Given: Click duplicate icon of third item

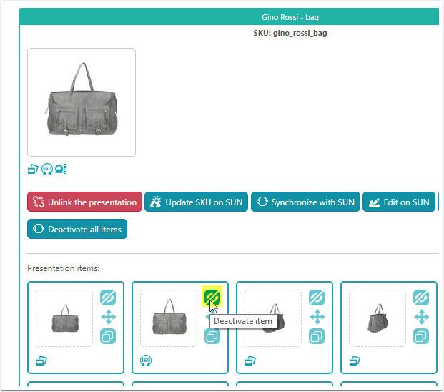Looking at the screenshot, I should (x=317, y=336).
